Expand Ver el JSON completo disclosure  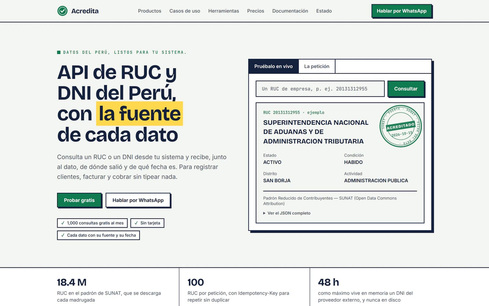(x=287, y=213)
